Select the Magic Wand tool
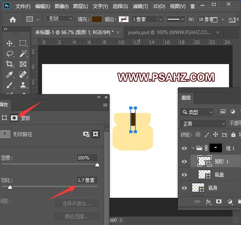 [23, 54]
